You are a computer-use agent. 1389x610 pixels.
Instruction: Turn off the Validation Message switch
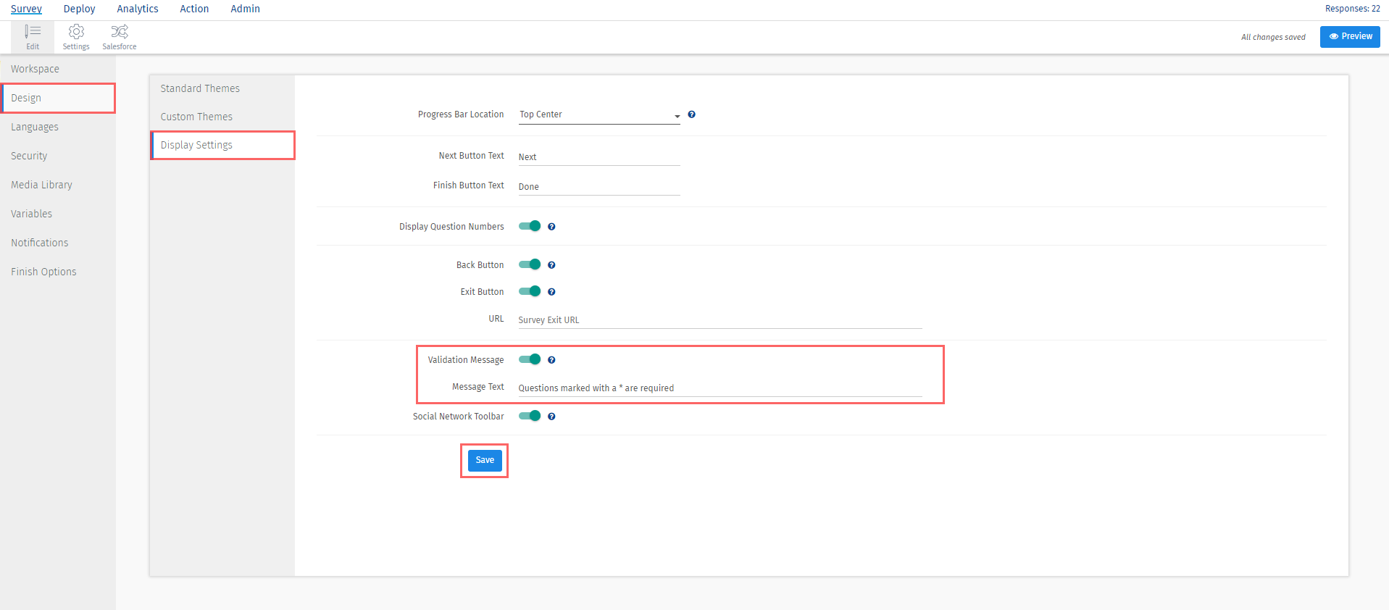[530, 359]
